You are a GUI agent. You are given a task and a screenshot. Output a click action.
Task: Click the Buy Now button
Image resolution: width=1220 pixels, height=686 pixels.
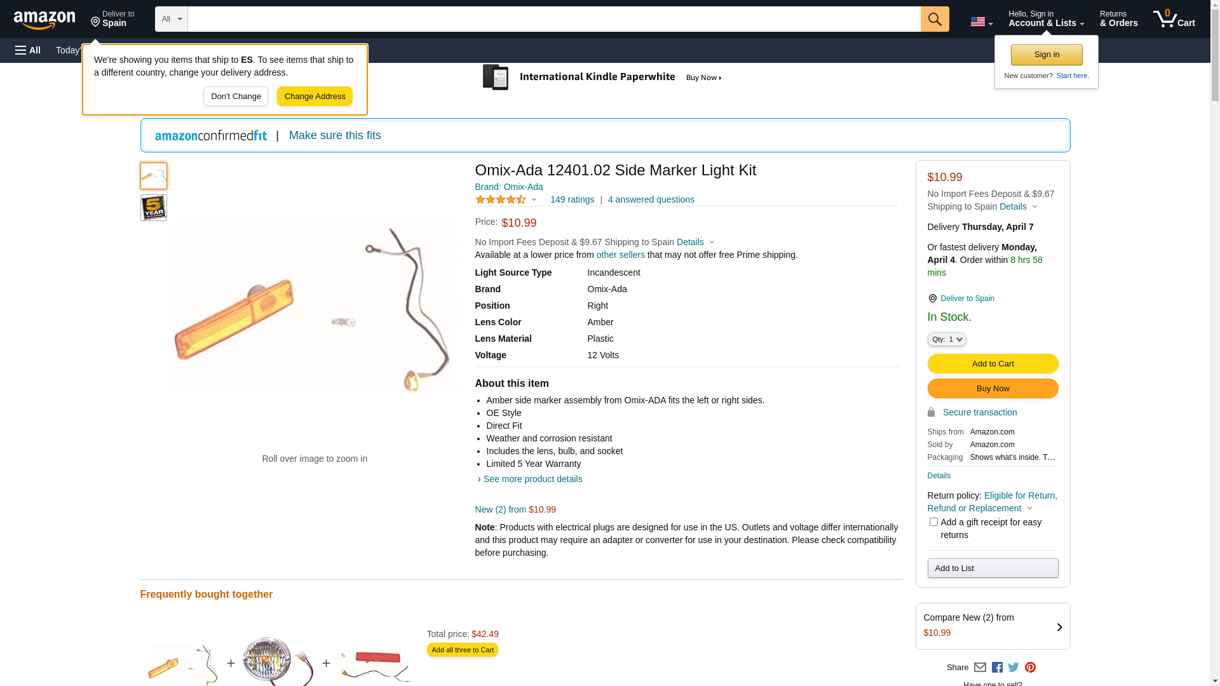993,389
